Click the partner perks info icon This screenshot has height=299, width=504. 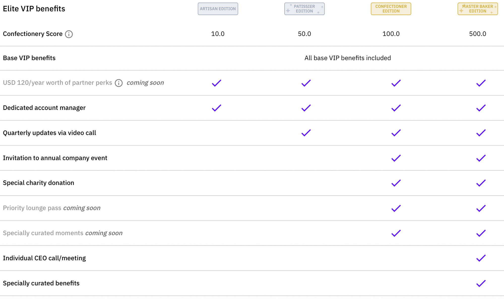coord(119,83)
